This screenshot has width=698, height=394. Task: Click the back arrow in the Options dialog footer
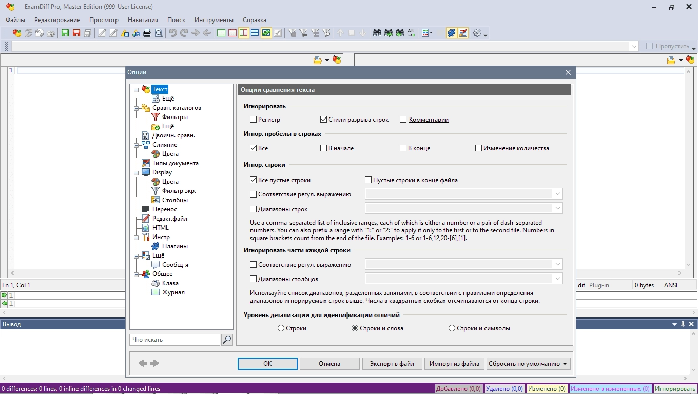(143, 363)
